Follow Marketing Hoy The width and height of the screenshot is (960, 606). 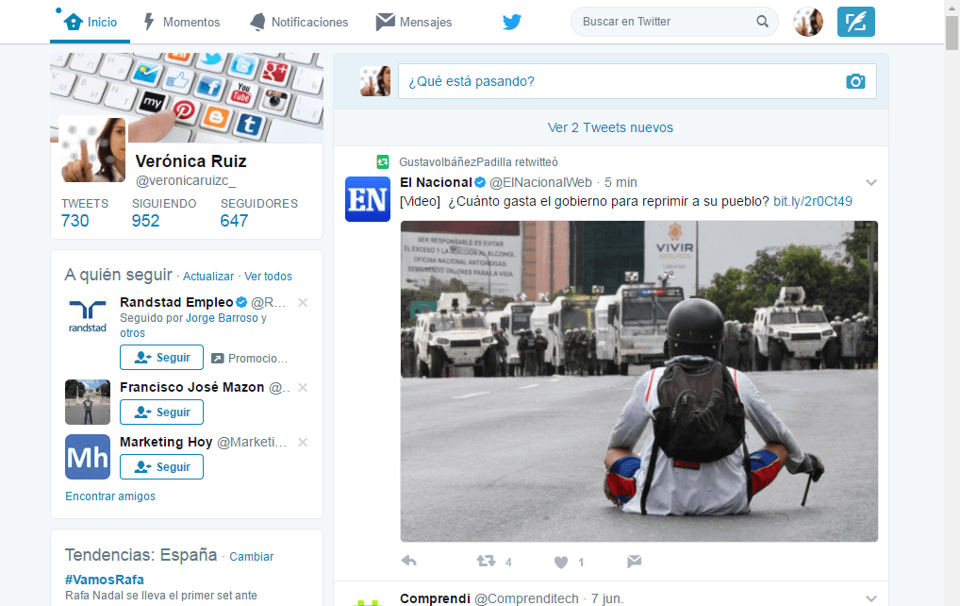pyautogui.click(x=161, y=467)
